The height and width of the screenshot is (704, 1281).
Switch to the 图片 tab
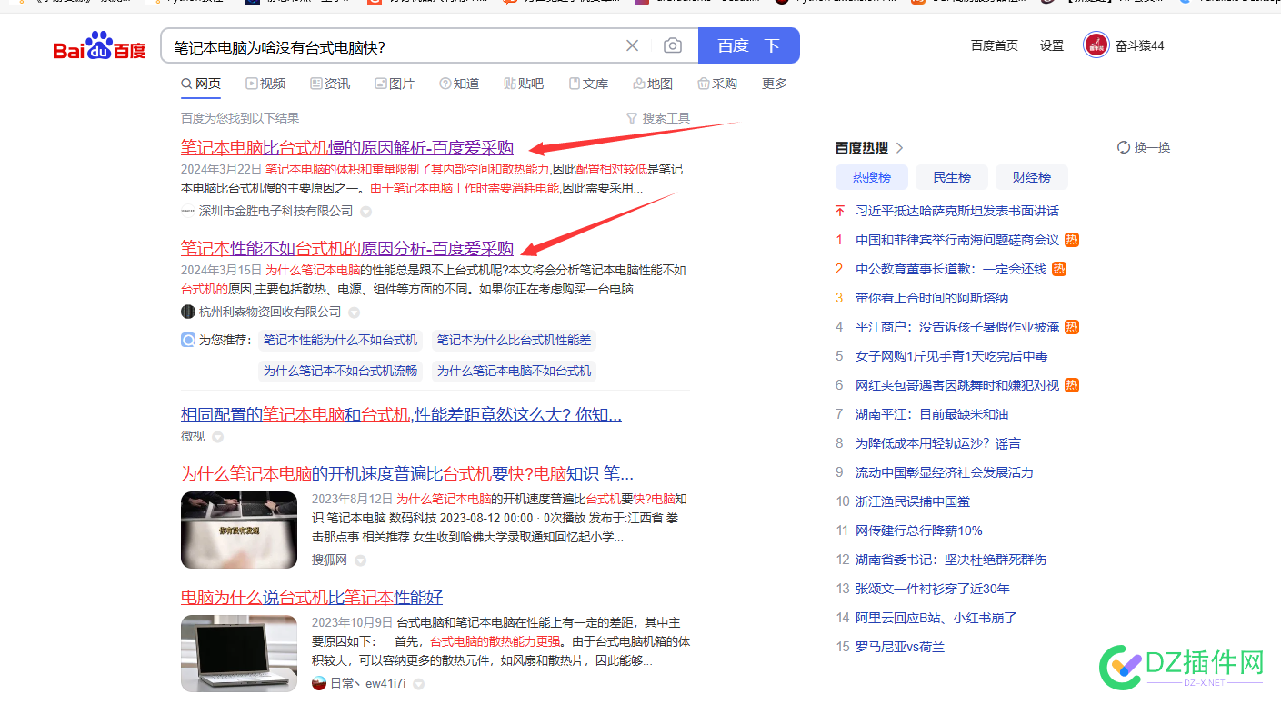(x=395, y=84)
